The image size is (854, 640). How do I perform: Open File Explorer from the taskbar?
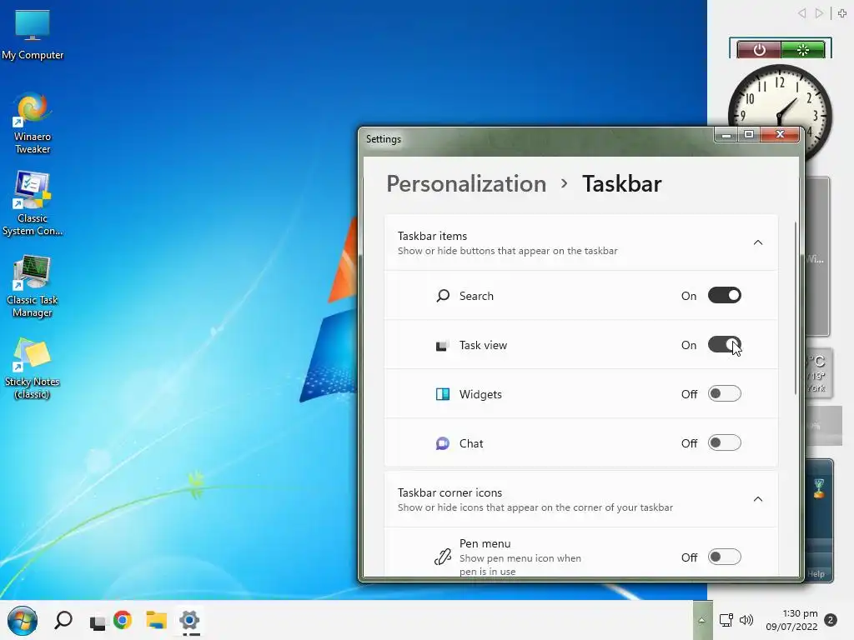tap(156, 620)
